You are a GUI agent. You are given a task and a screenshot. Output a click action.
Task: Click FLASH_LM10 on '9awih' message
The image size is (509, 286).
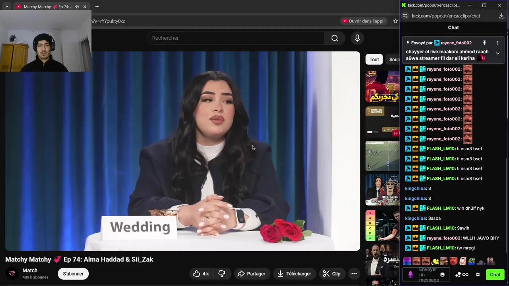pos(441,228)
